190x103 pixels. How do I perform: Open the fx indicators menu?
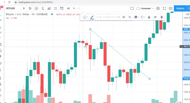(43, 9)
